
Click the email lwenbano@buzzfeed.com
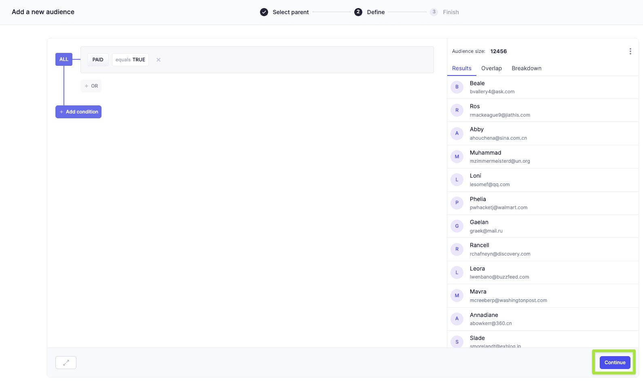[499, 277]
